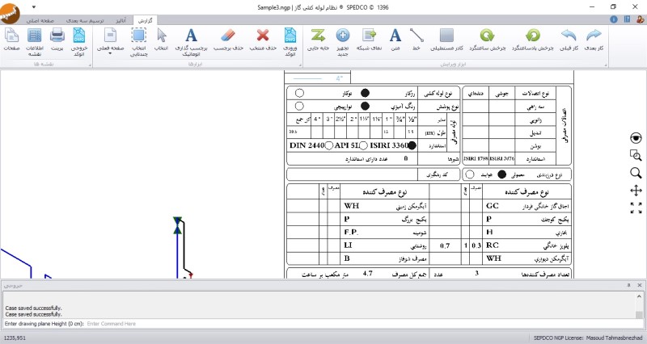Screen dimensions: 647x344
Task: Click the 0.7 consumption cell in RC row
Action: (x=445, y=246)
